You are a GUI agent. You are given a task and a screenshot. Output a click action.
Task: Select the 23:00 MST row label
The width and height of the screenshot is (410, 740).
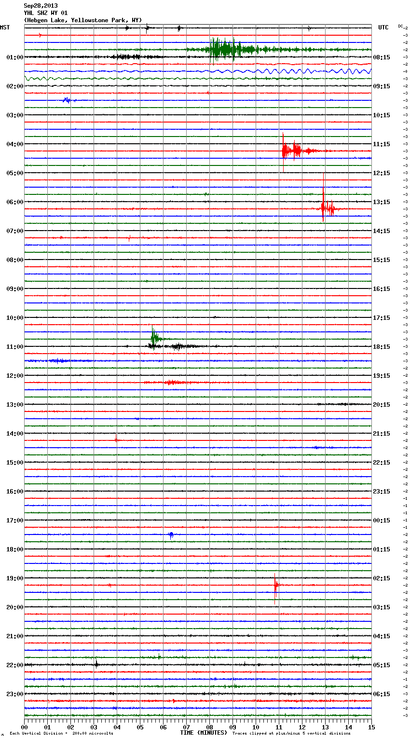coord(15,694)
